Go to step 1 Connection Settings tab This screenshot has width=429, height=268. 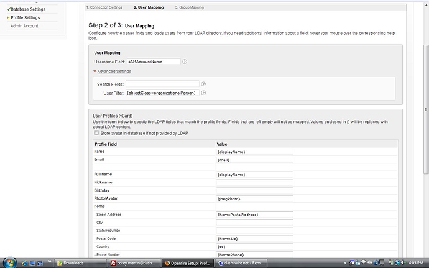[x=104, y=7]
